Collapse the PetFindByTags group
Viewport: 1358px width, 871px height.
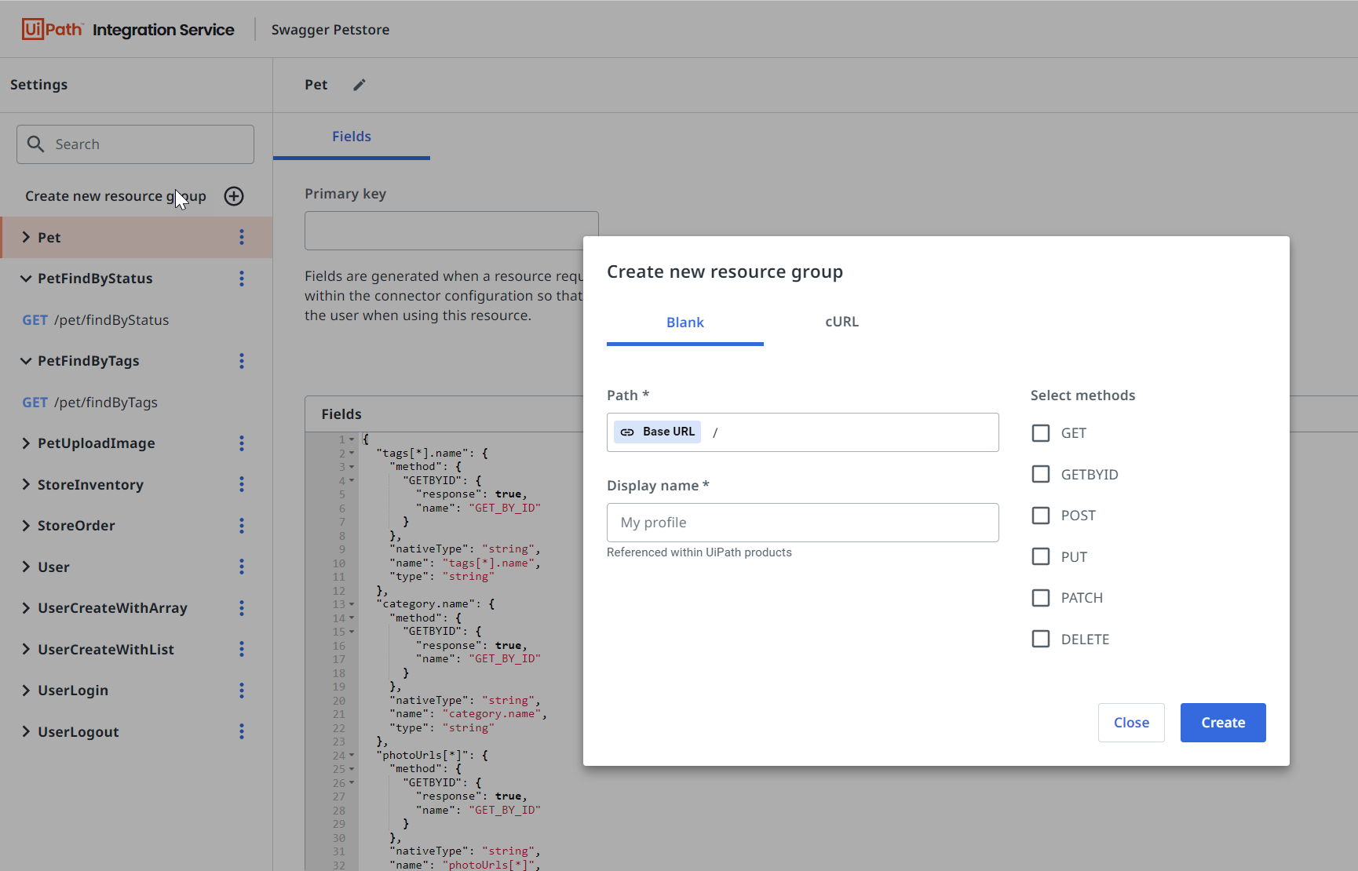click(26, 361)
